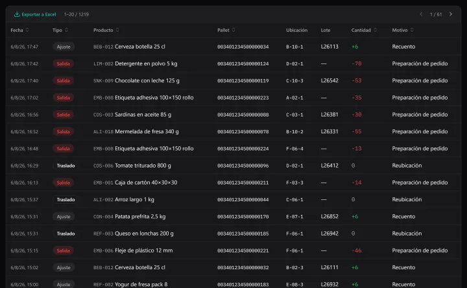
Task: Sort by Fecha column arrows
Action: click(27, 30)
